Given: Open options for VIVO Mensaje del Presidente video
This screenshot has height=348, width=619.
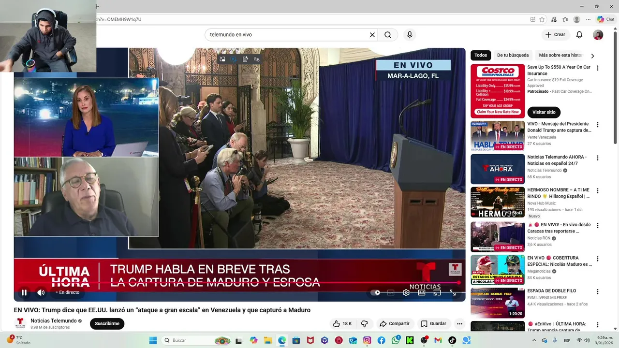Looking at the screenshot, I should [x=598, y=125].
